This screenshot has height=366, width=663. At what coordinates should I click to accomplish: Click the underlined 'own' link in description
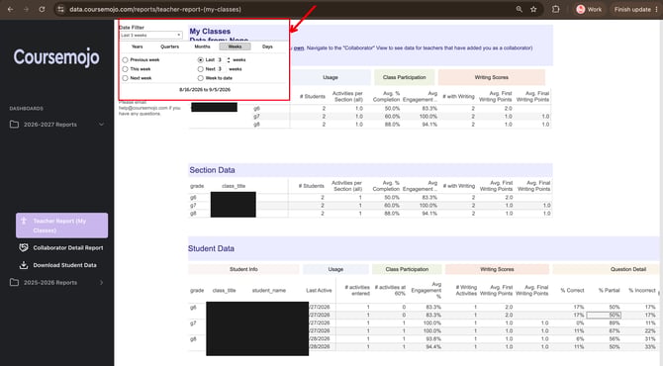(x=299, y=47)
